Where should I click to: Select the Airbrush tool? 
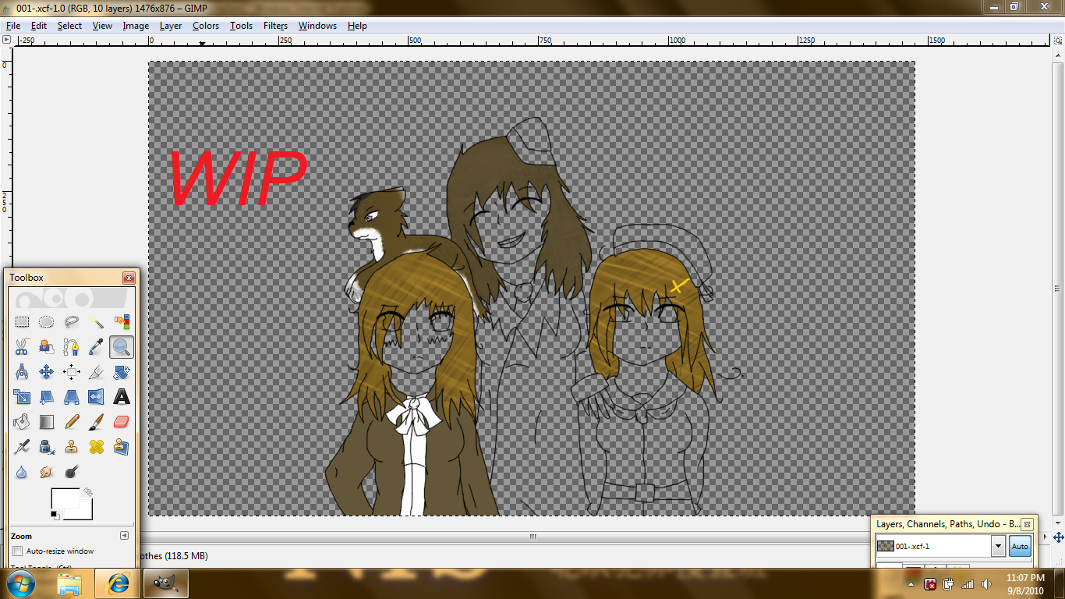(22, 446)
